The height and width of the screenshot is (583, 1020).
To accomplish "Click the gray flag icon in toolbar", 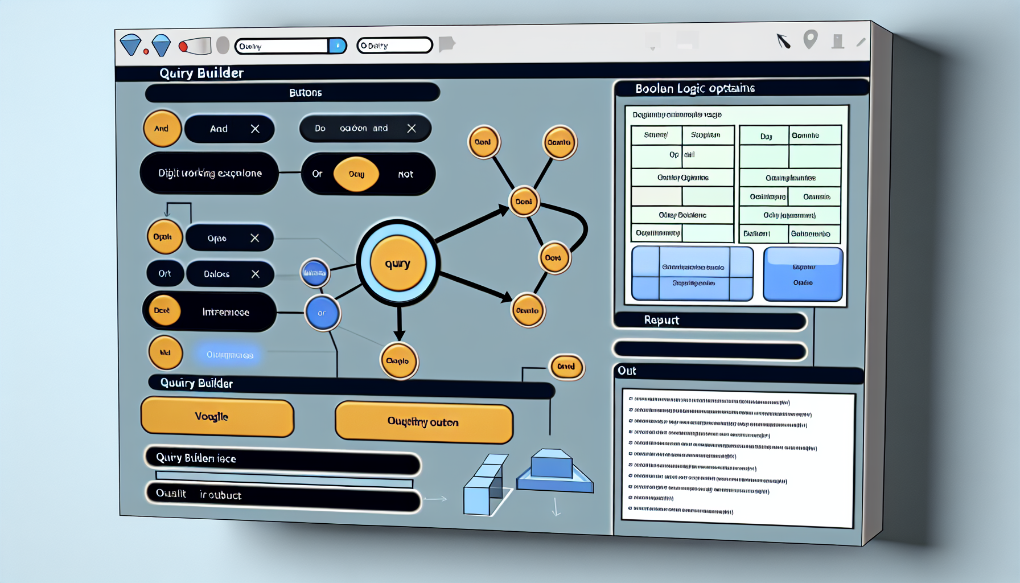I will click(x=447, y=44).
